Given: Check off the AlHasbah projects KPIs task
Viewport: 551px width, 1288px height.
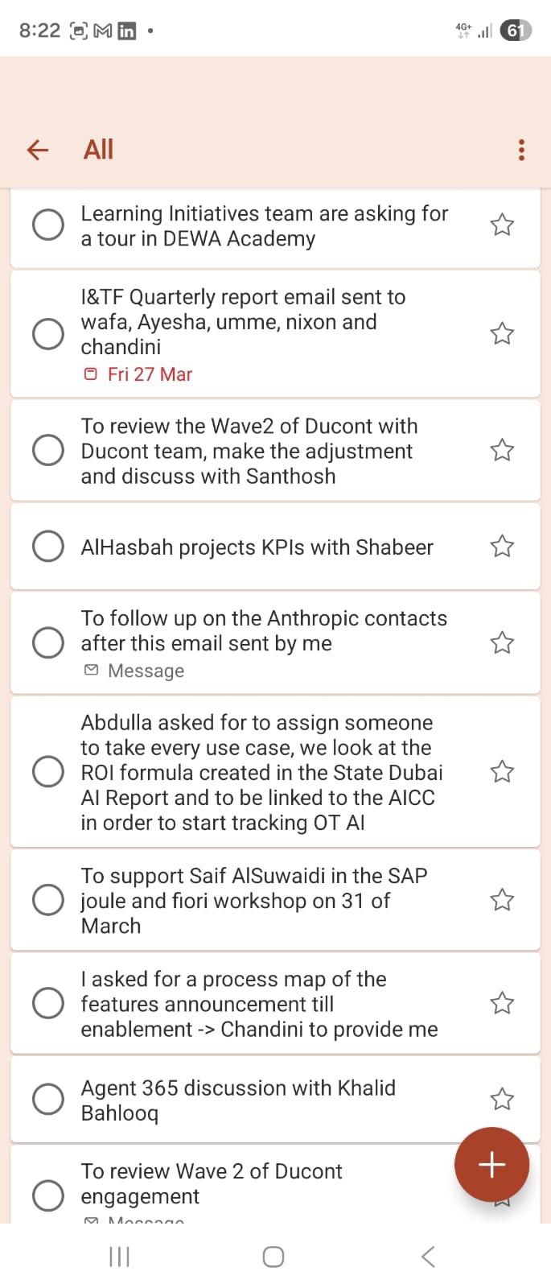Looking at the screenshot, I should click(48, 547).
